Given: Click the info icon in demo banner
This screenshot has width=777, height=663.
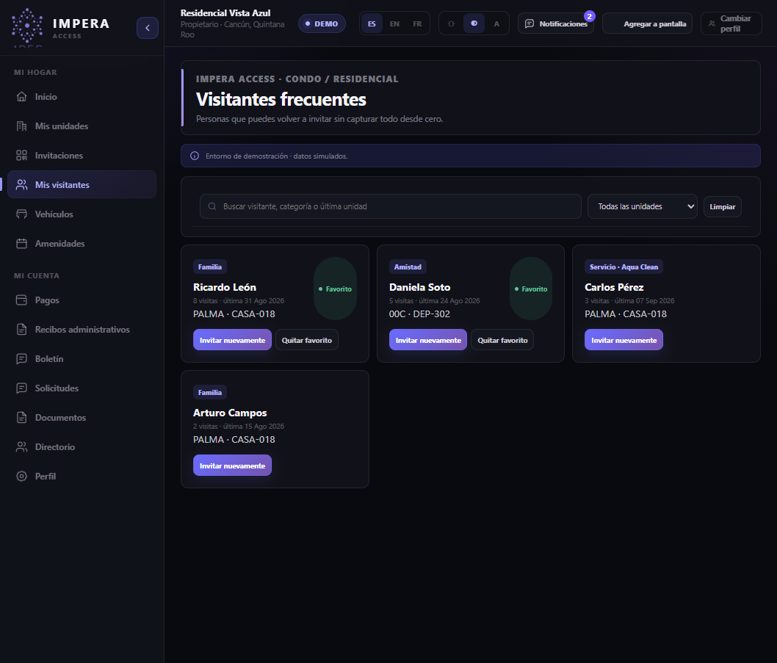Looking at the screenshot, I should point(195,156).
